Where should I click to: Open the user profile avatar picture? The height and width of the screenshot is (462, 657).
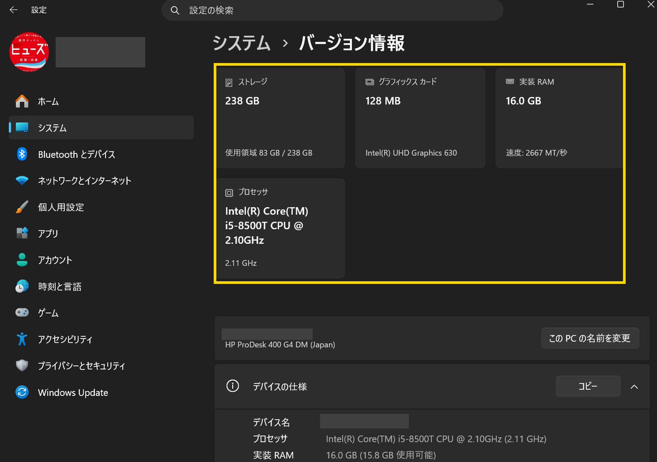(x=30, y=52)
